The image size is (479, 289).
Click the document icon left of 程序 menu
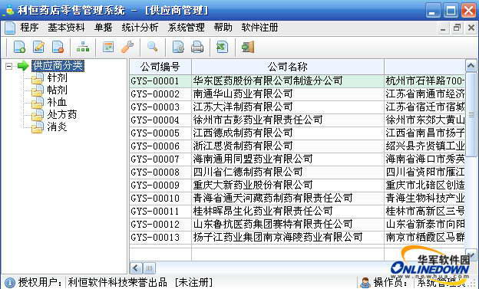(10, 28)
